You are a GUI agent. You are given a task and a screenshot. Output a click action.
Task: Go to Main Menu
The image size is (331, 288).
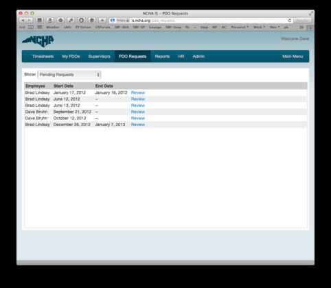pos(293,56)
